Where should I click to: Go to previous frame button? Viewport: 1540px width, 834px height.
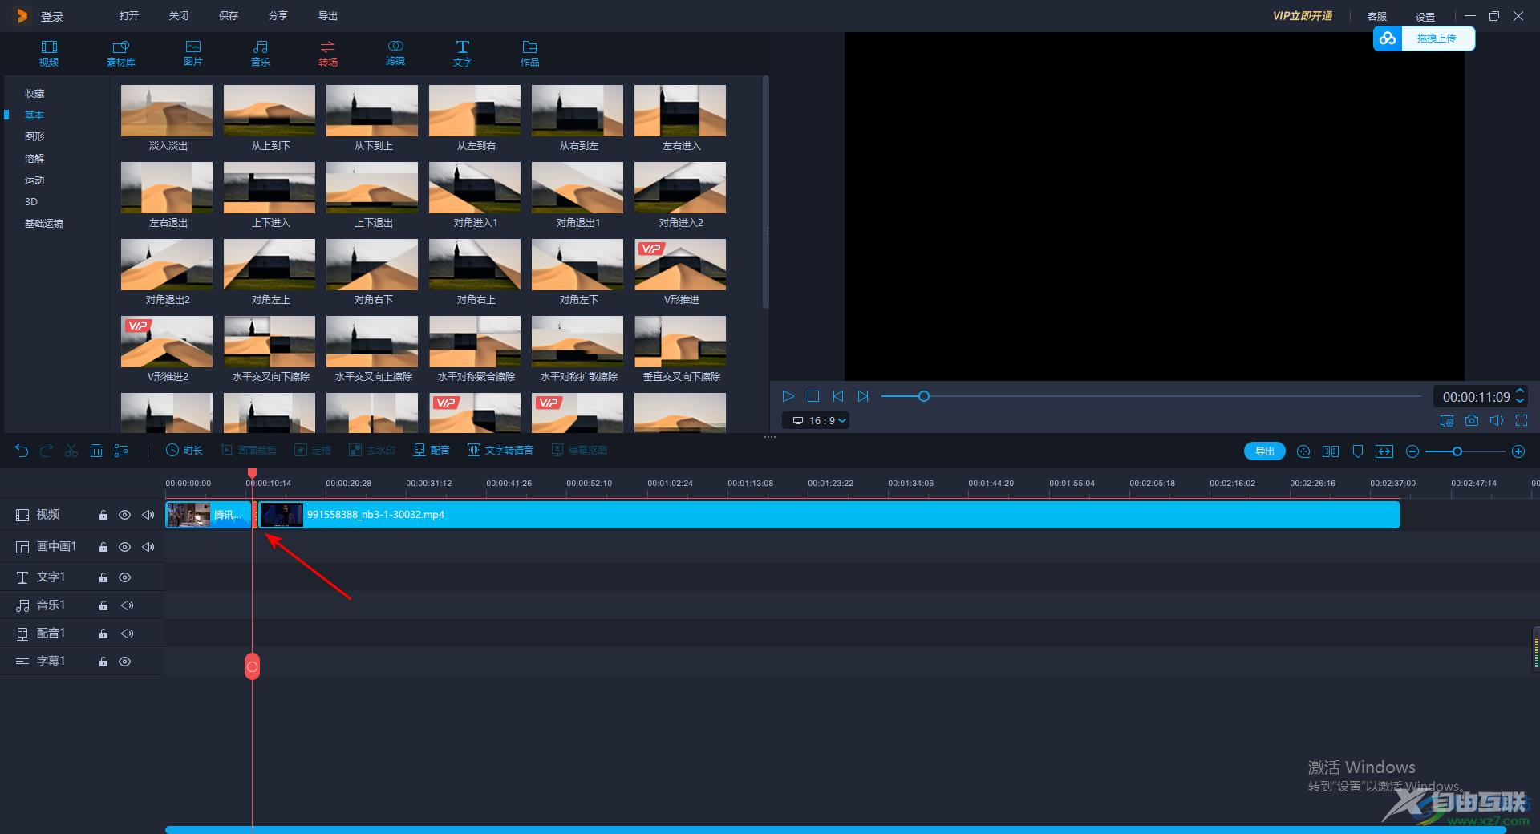pos(838,396)
